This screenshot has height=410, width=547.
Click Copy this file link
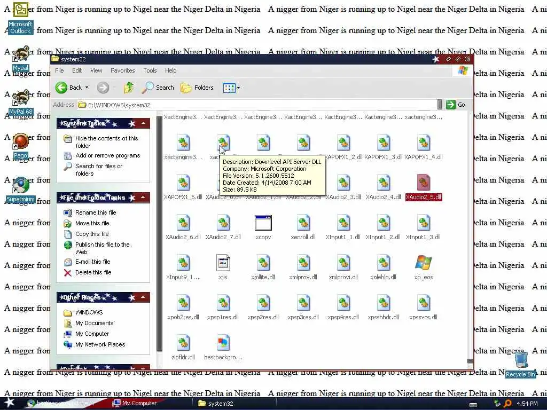[x=92, y=234]
